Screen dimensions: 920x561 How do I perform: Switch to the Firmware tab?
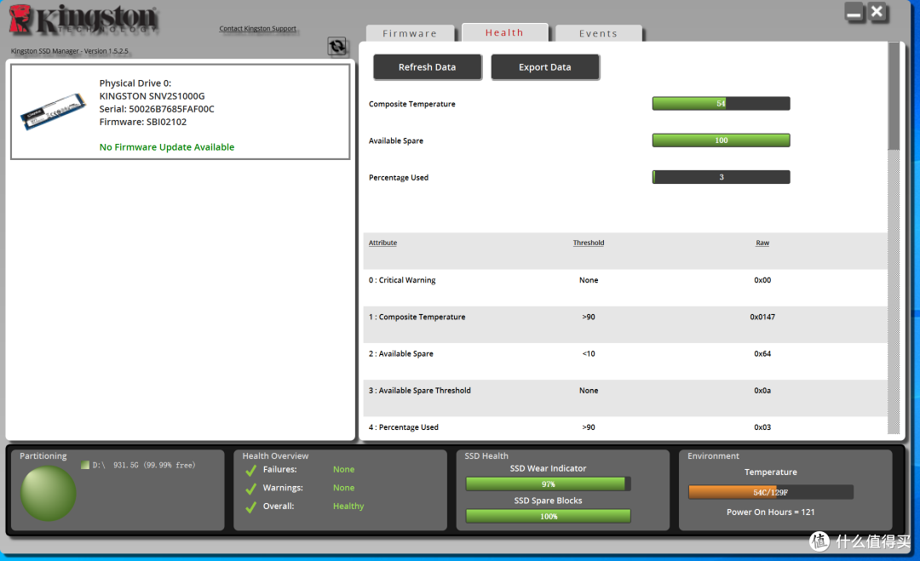pyautogui.click(x=410, y=33)
